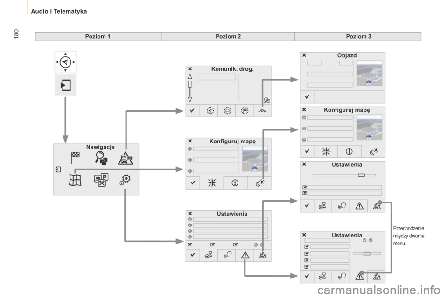Confirm with checkmark in level 3 Konfiguruj mapę
This screenshot has width=448, height=298.
[307, 151]
